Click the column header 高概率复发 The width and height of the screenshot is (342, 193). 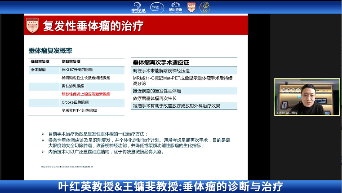point(71,61)
